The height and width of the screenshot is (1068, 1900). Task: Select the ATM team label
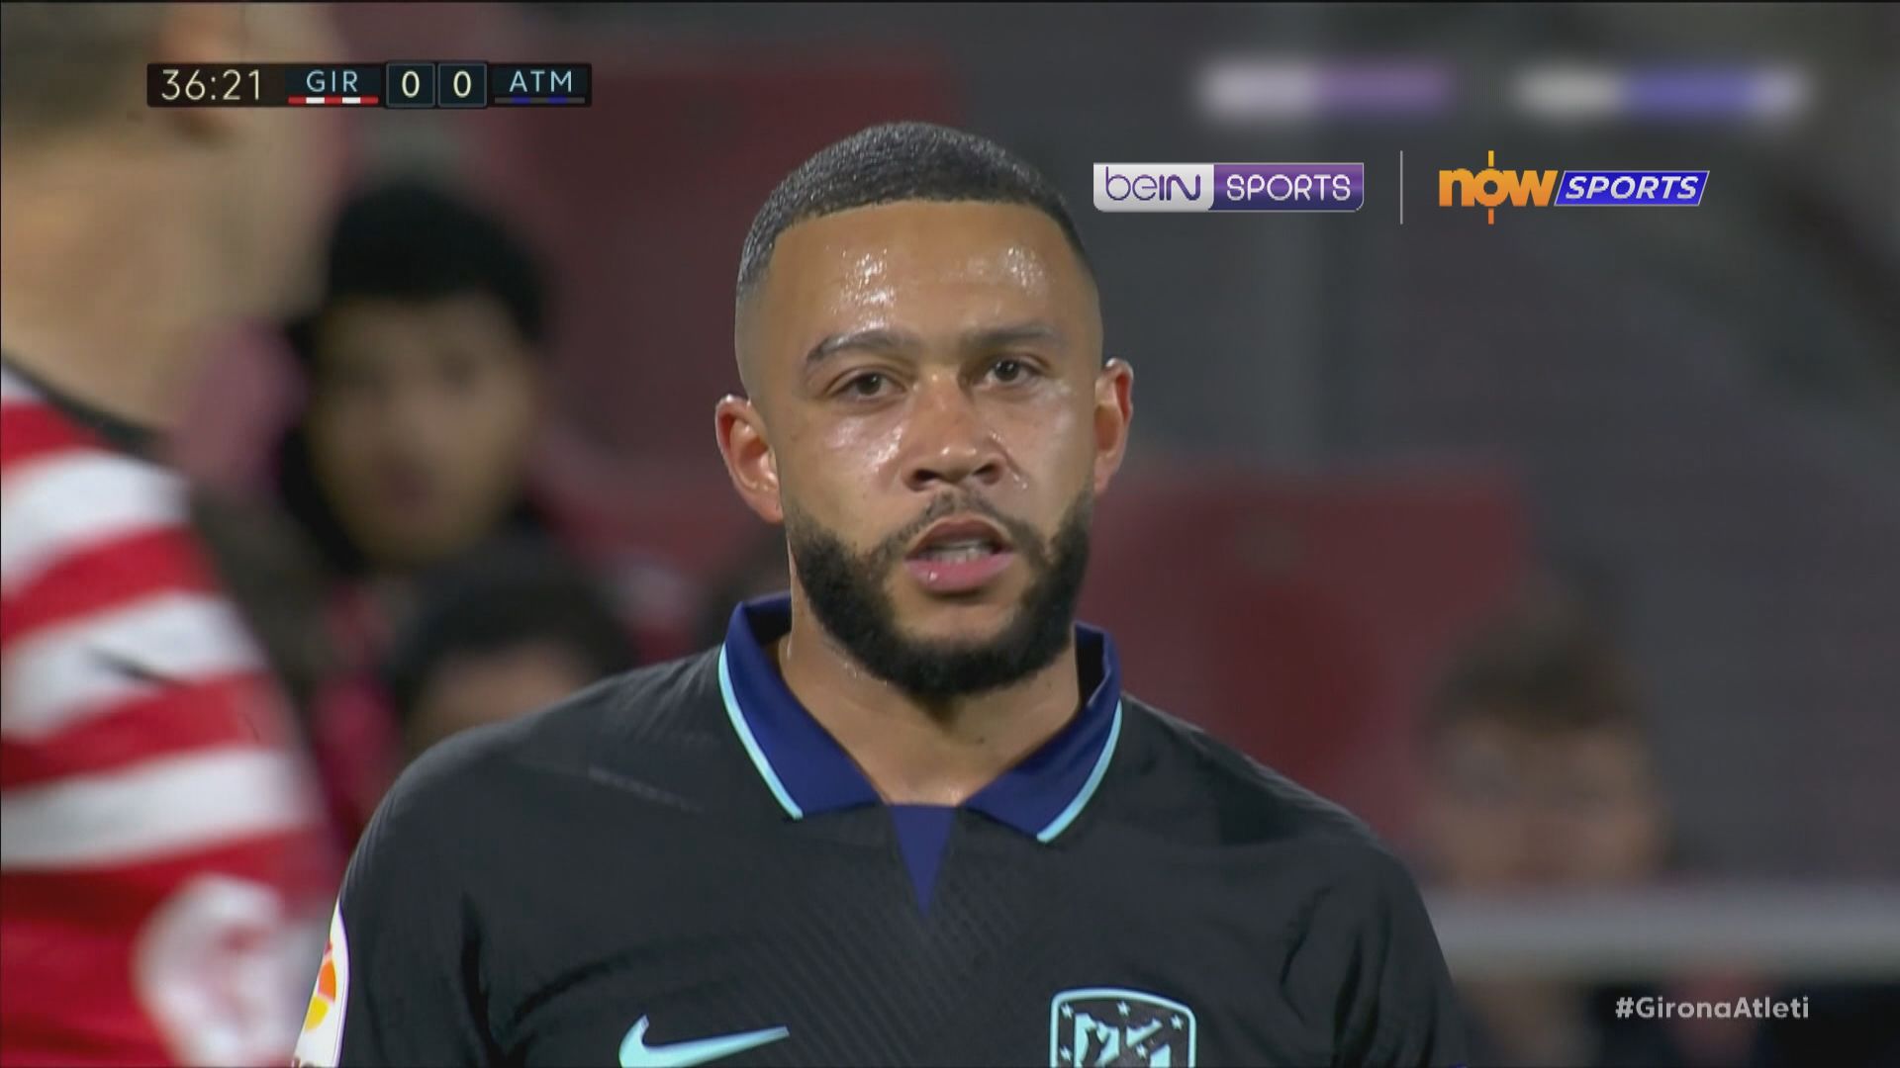(x=540, y=82)
